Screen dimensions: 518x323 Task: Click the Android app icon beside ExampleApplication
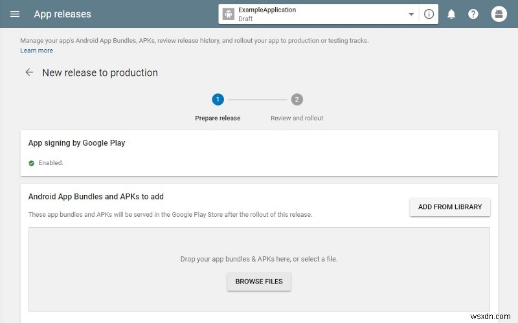tap(228, 14)
